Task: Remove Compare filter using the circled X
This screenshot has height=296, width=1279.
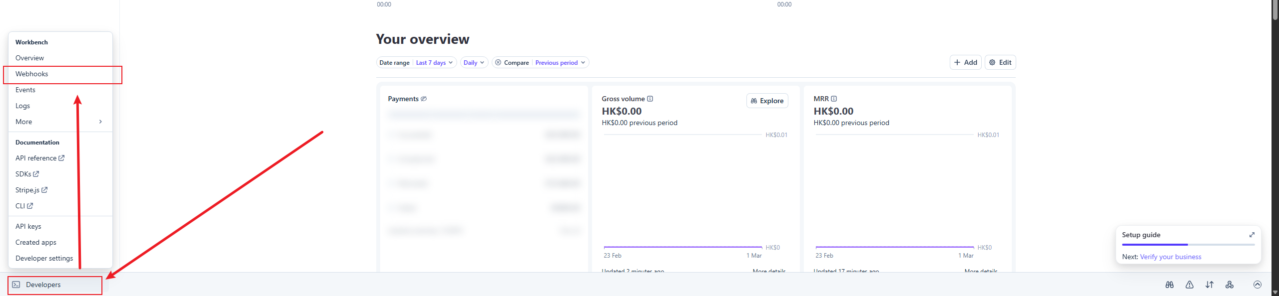Action: (498, 62)
